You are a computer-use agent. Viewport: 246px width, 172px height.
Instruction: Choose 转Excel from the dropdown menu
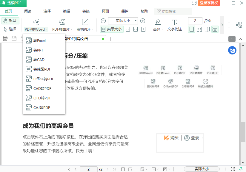tap(44, 41)
